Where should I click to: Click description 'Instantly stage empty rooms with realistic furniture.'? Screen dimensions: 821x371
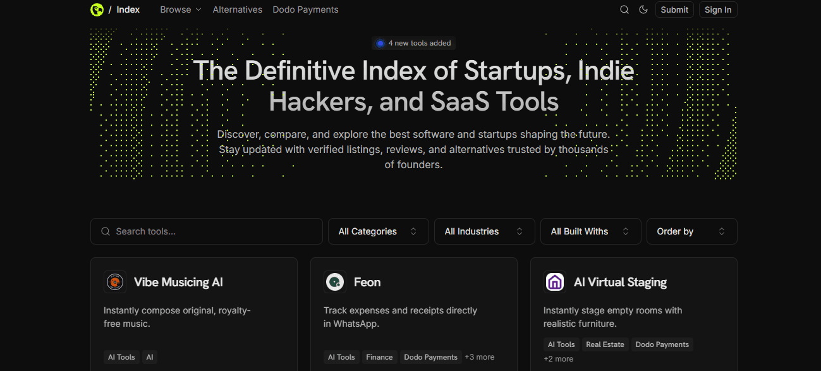click(613, 317)
